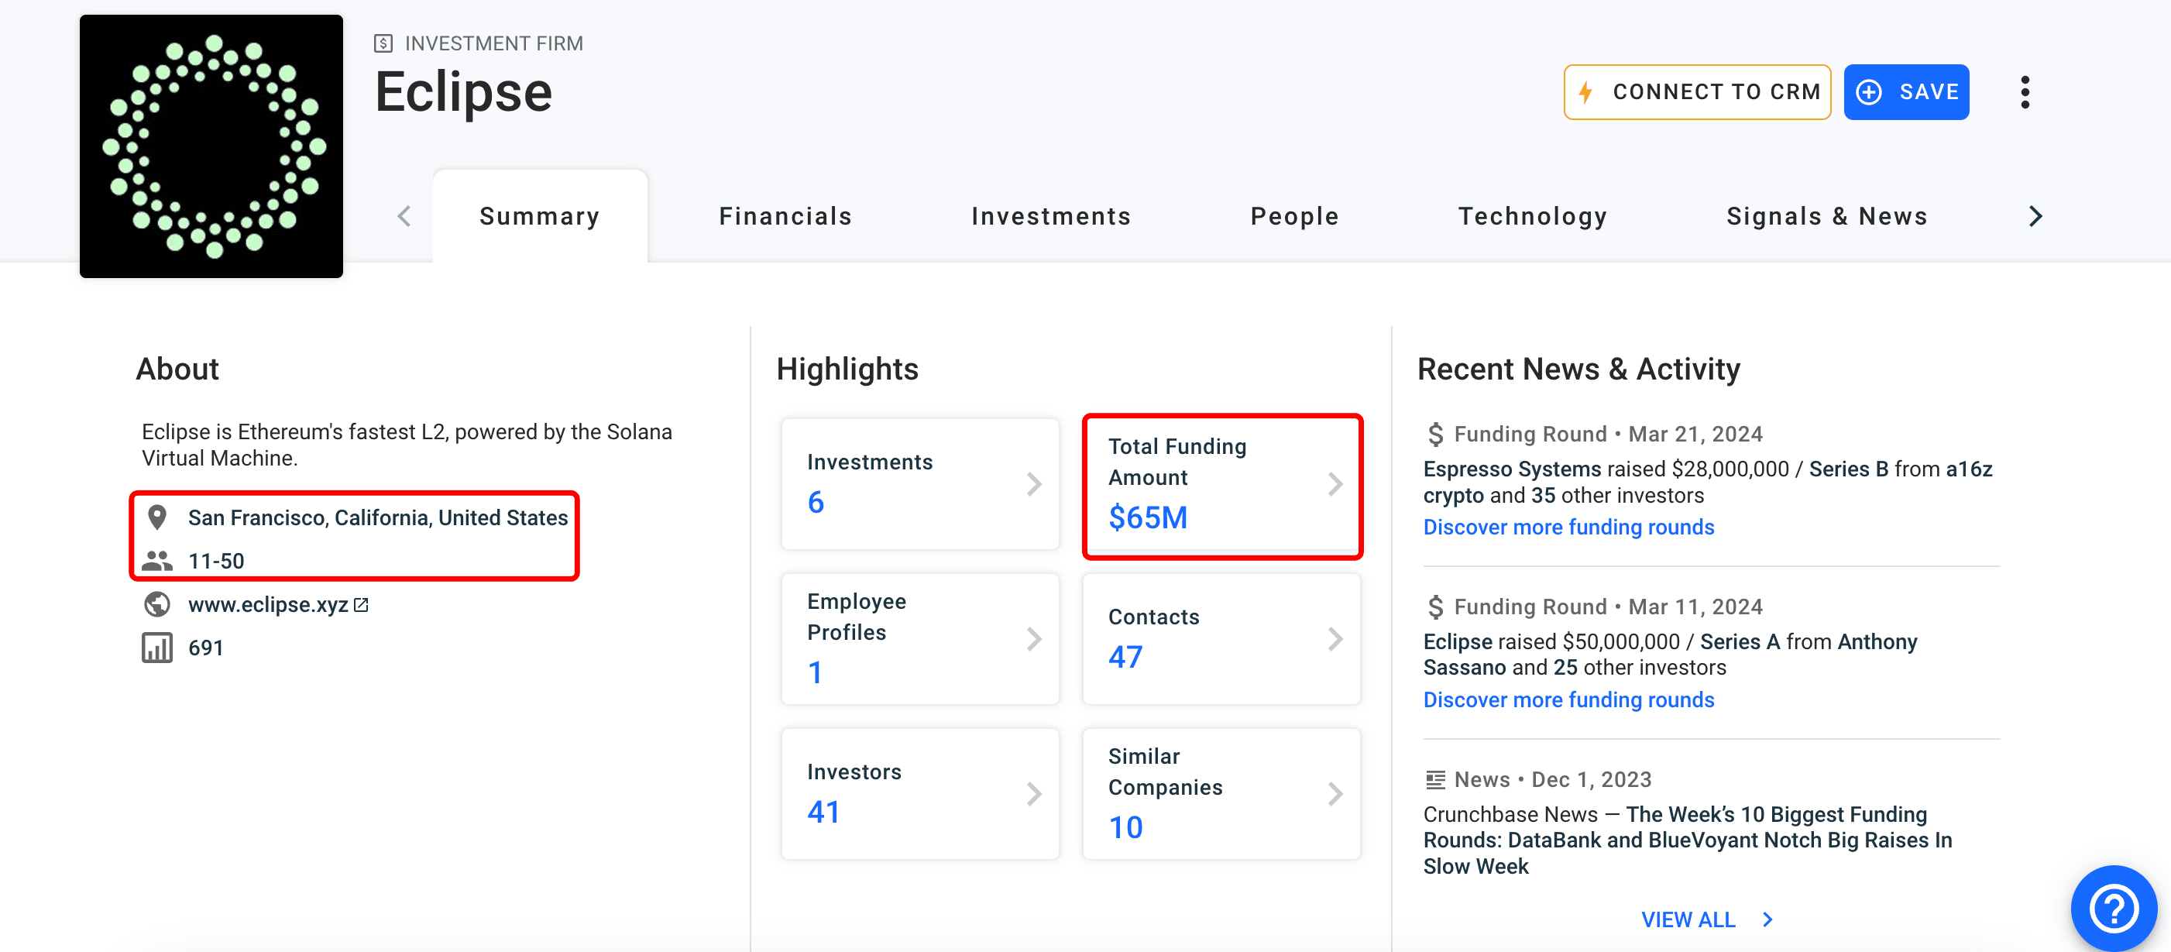Switch to the Financials tab
This screenshot has width=2171, height=952.
pyautogui.click(x=785, y=216)
